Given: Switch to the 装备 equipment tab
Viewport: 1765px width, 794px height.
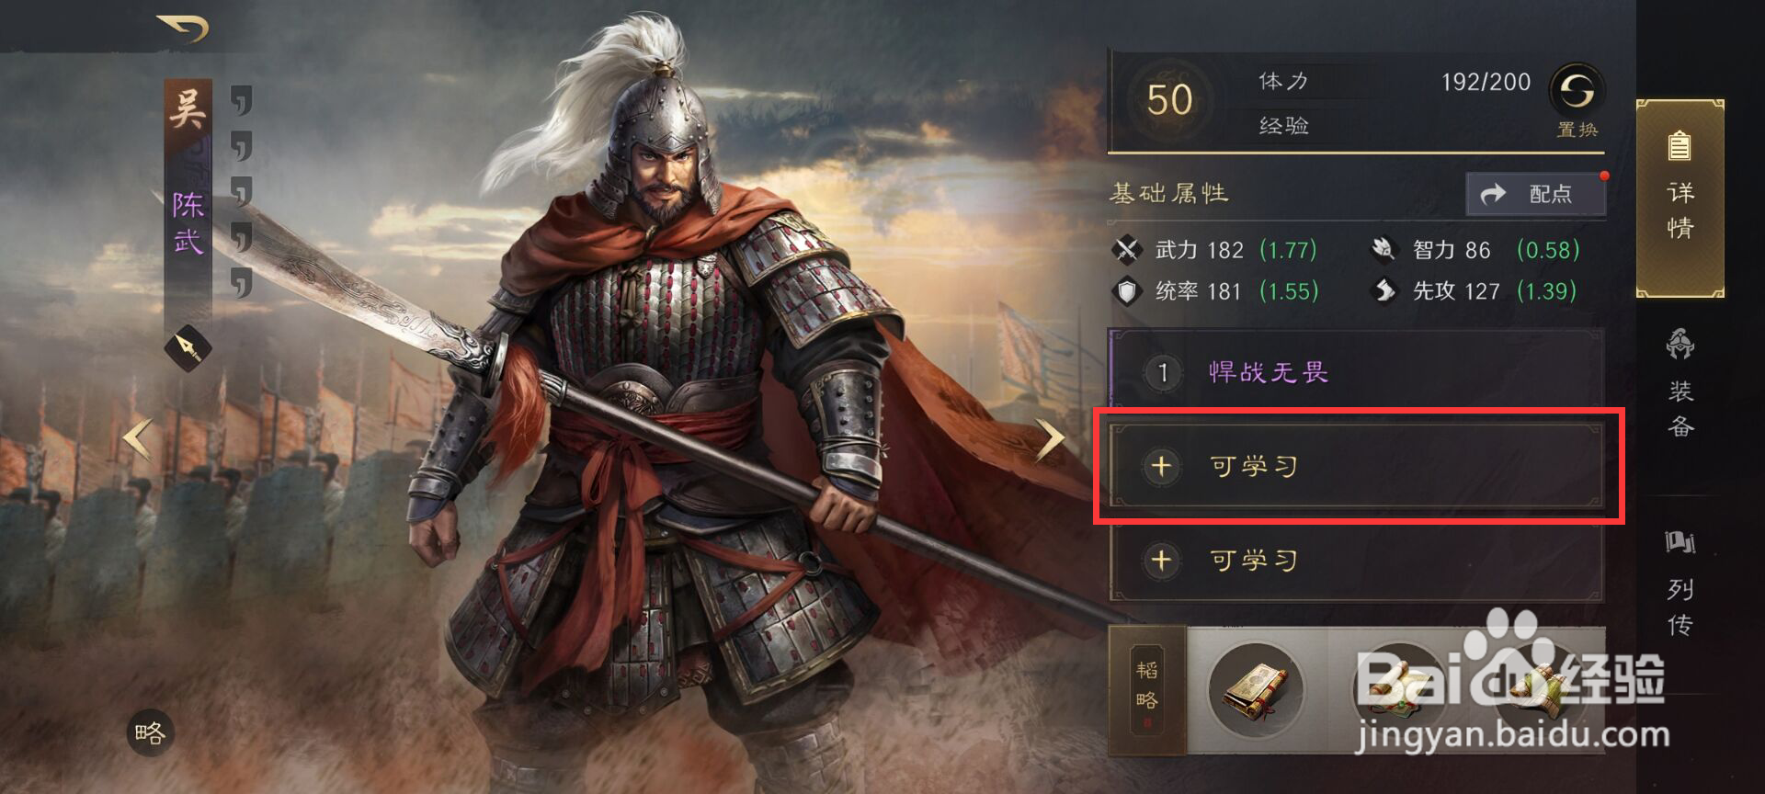Looking at the screenshot, I should (x=1680, y=384).
